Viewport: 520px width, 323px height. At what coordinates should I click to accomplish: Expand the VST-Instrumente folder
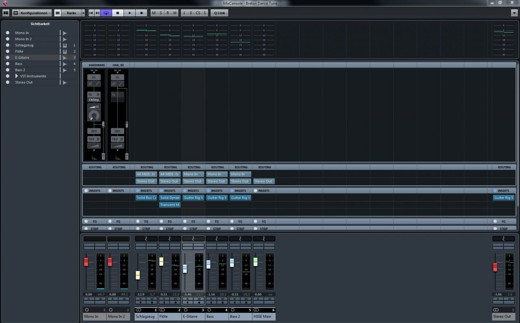click(17, 76)
